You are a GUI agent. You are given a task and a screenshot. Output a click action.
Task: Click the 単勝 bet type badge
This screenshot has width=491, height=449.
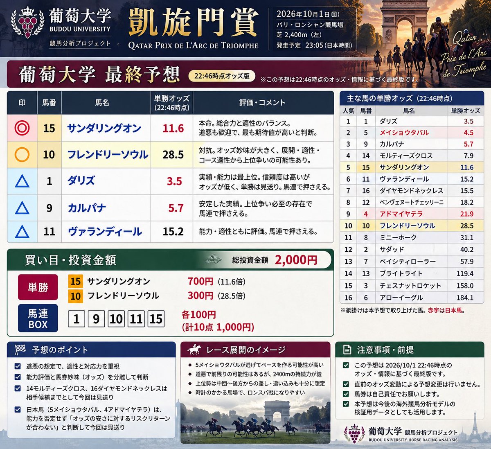38,287
